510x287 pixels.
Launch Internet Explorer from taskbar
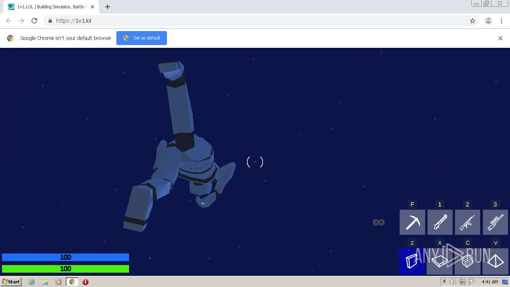tap(31, 282)
